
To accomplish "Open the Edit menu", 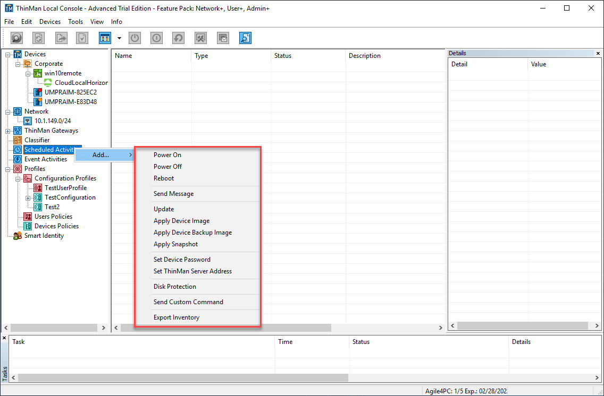I will (x=27, y=22).
